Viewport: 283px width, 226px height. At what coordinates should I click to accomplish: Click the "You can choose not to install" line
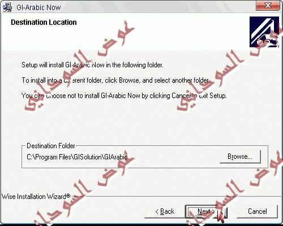click(124, 95)
